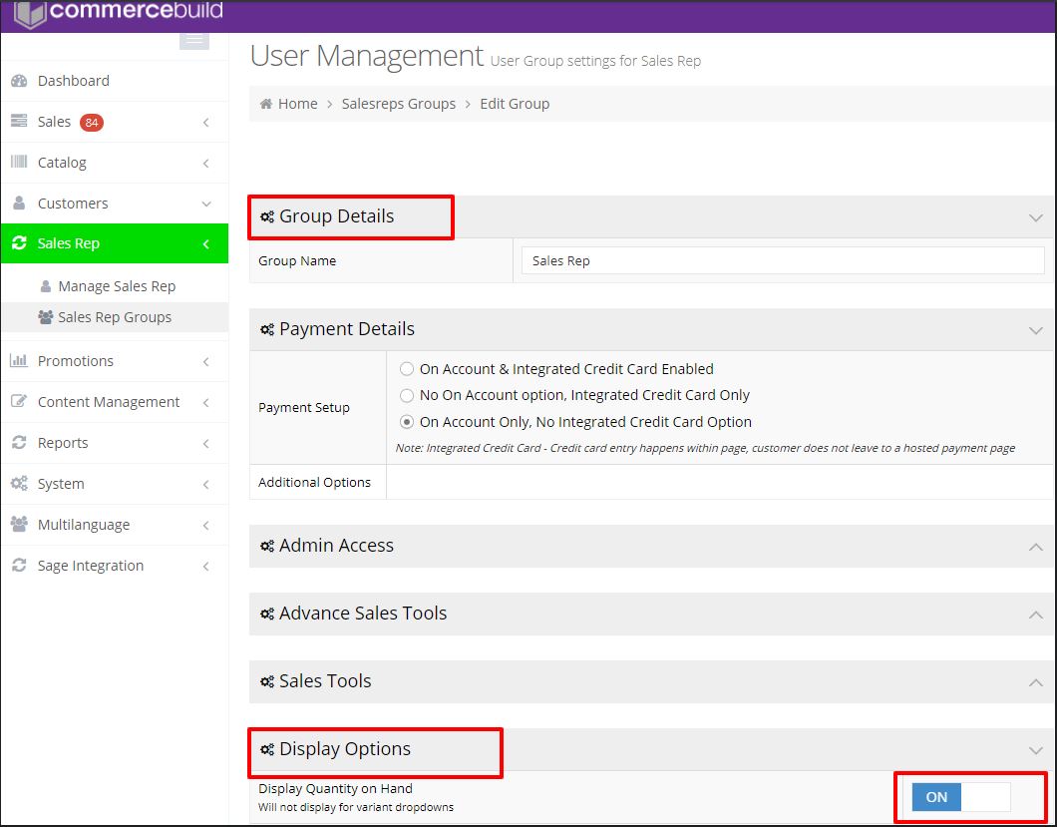Collapse the Payment Details section
The height and width of the screenshot is (827, 1057).
(1038, 329)
